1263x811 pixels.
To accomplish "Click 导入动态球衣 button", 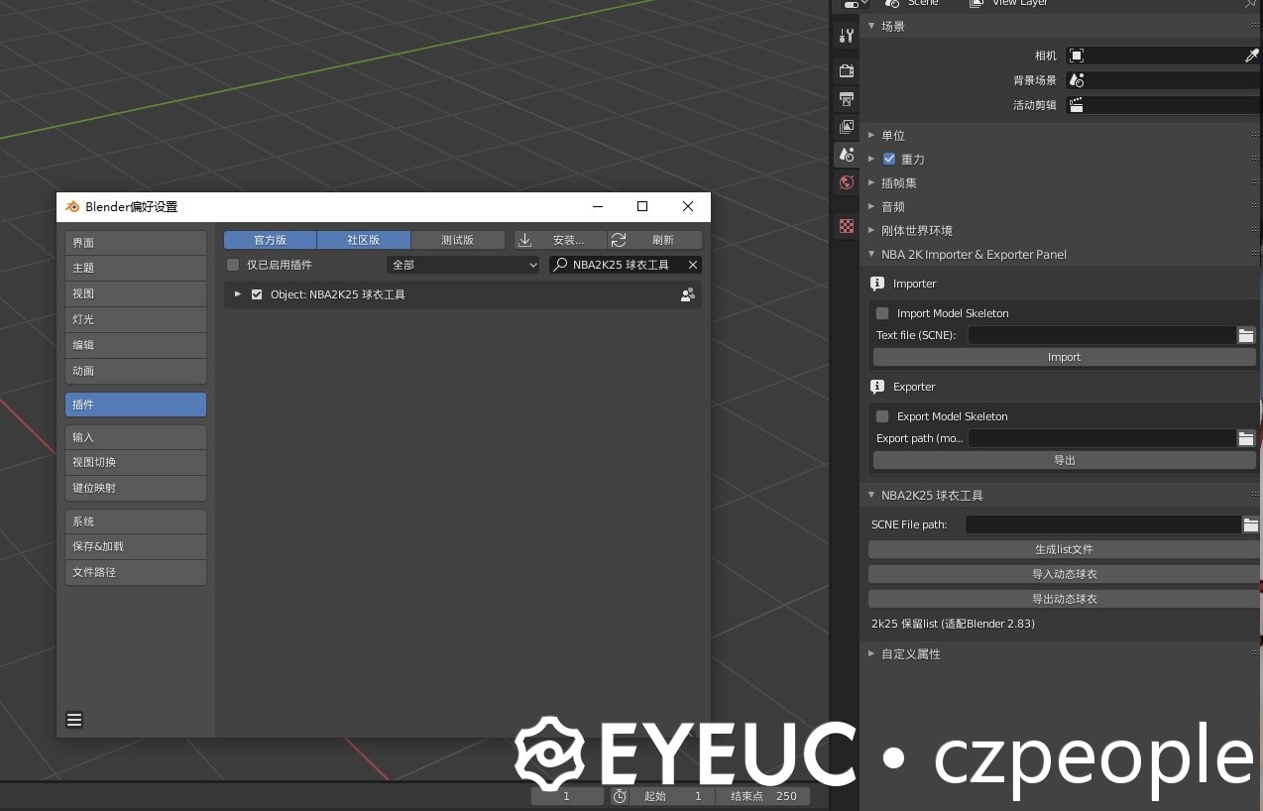I will coord(1064,574).
